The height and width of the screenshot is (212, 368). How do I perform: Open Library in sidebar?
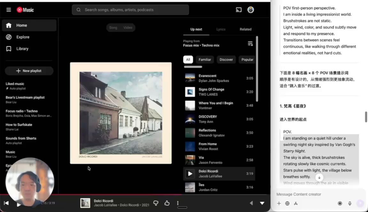(x=29, y=49)
